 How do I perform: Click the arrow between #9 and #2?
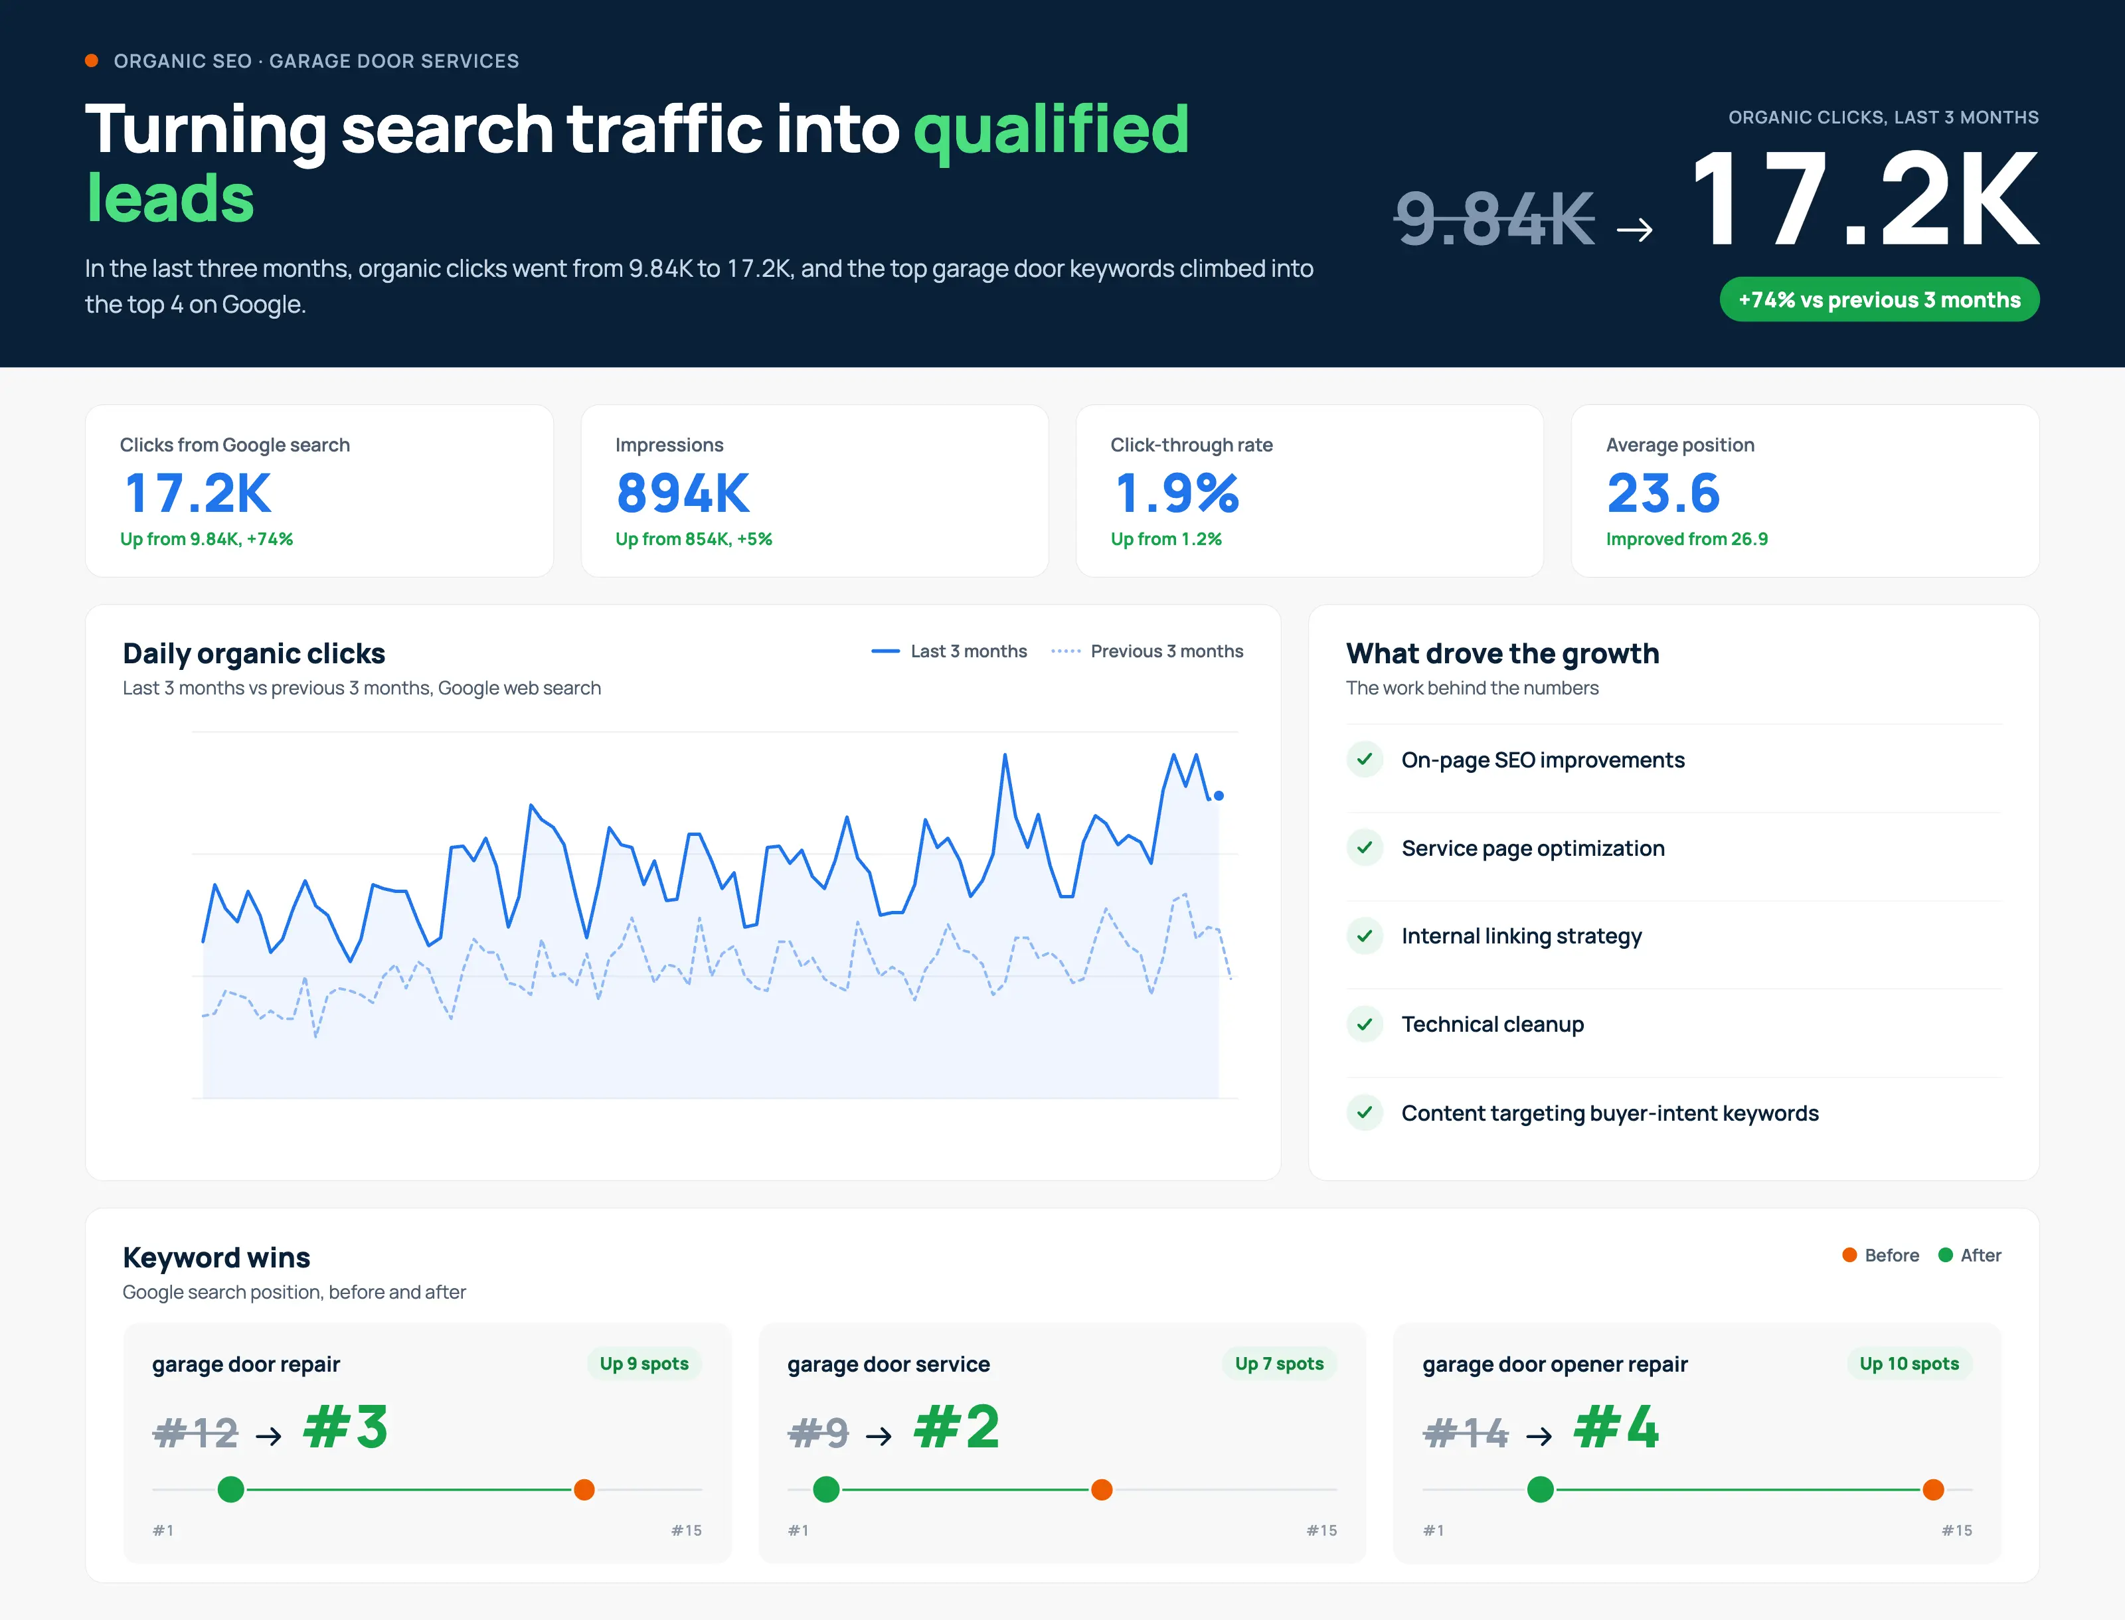click(879, 1437)
